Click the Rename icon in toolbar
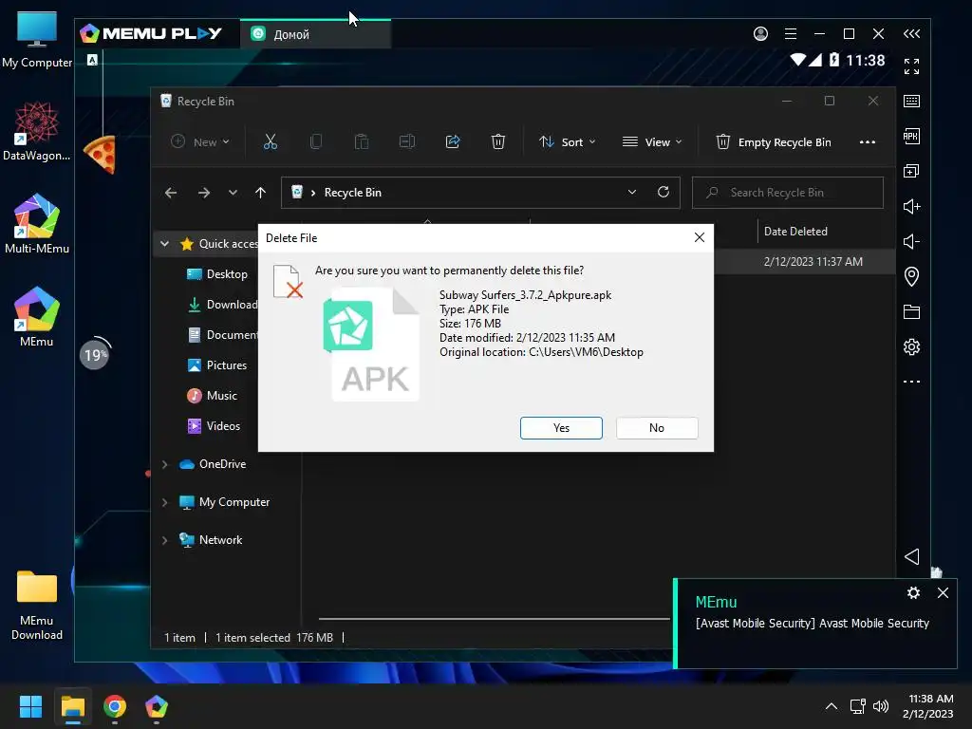 pyautogui.click(x=406, y=142)
